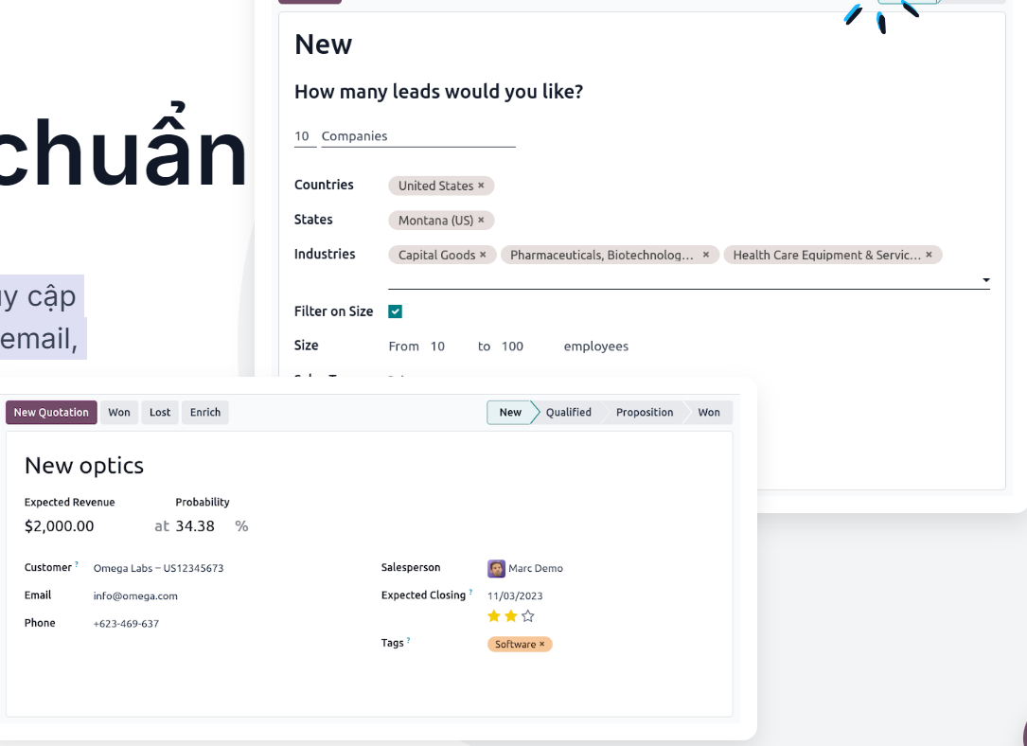Uncheck the Filter on Size checkbox

(x=395, y=311)
